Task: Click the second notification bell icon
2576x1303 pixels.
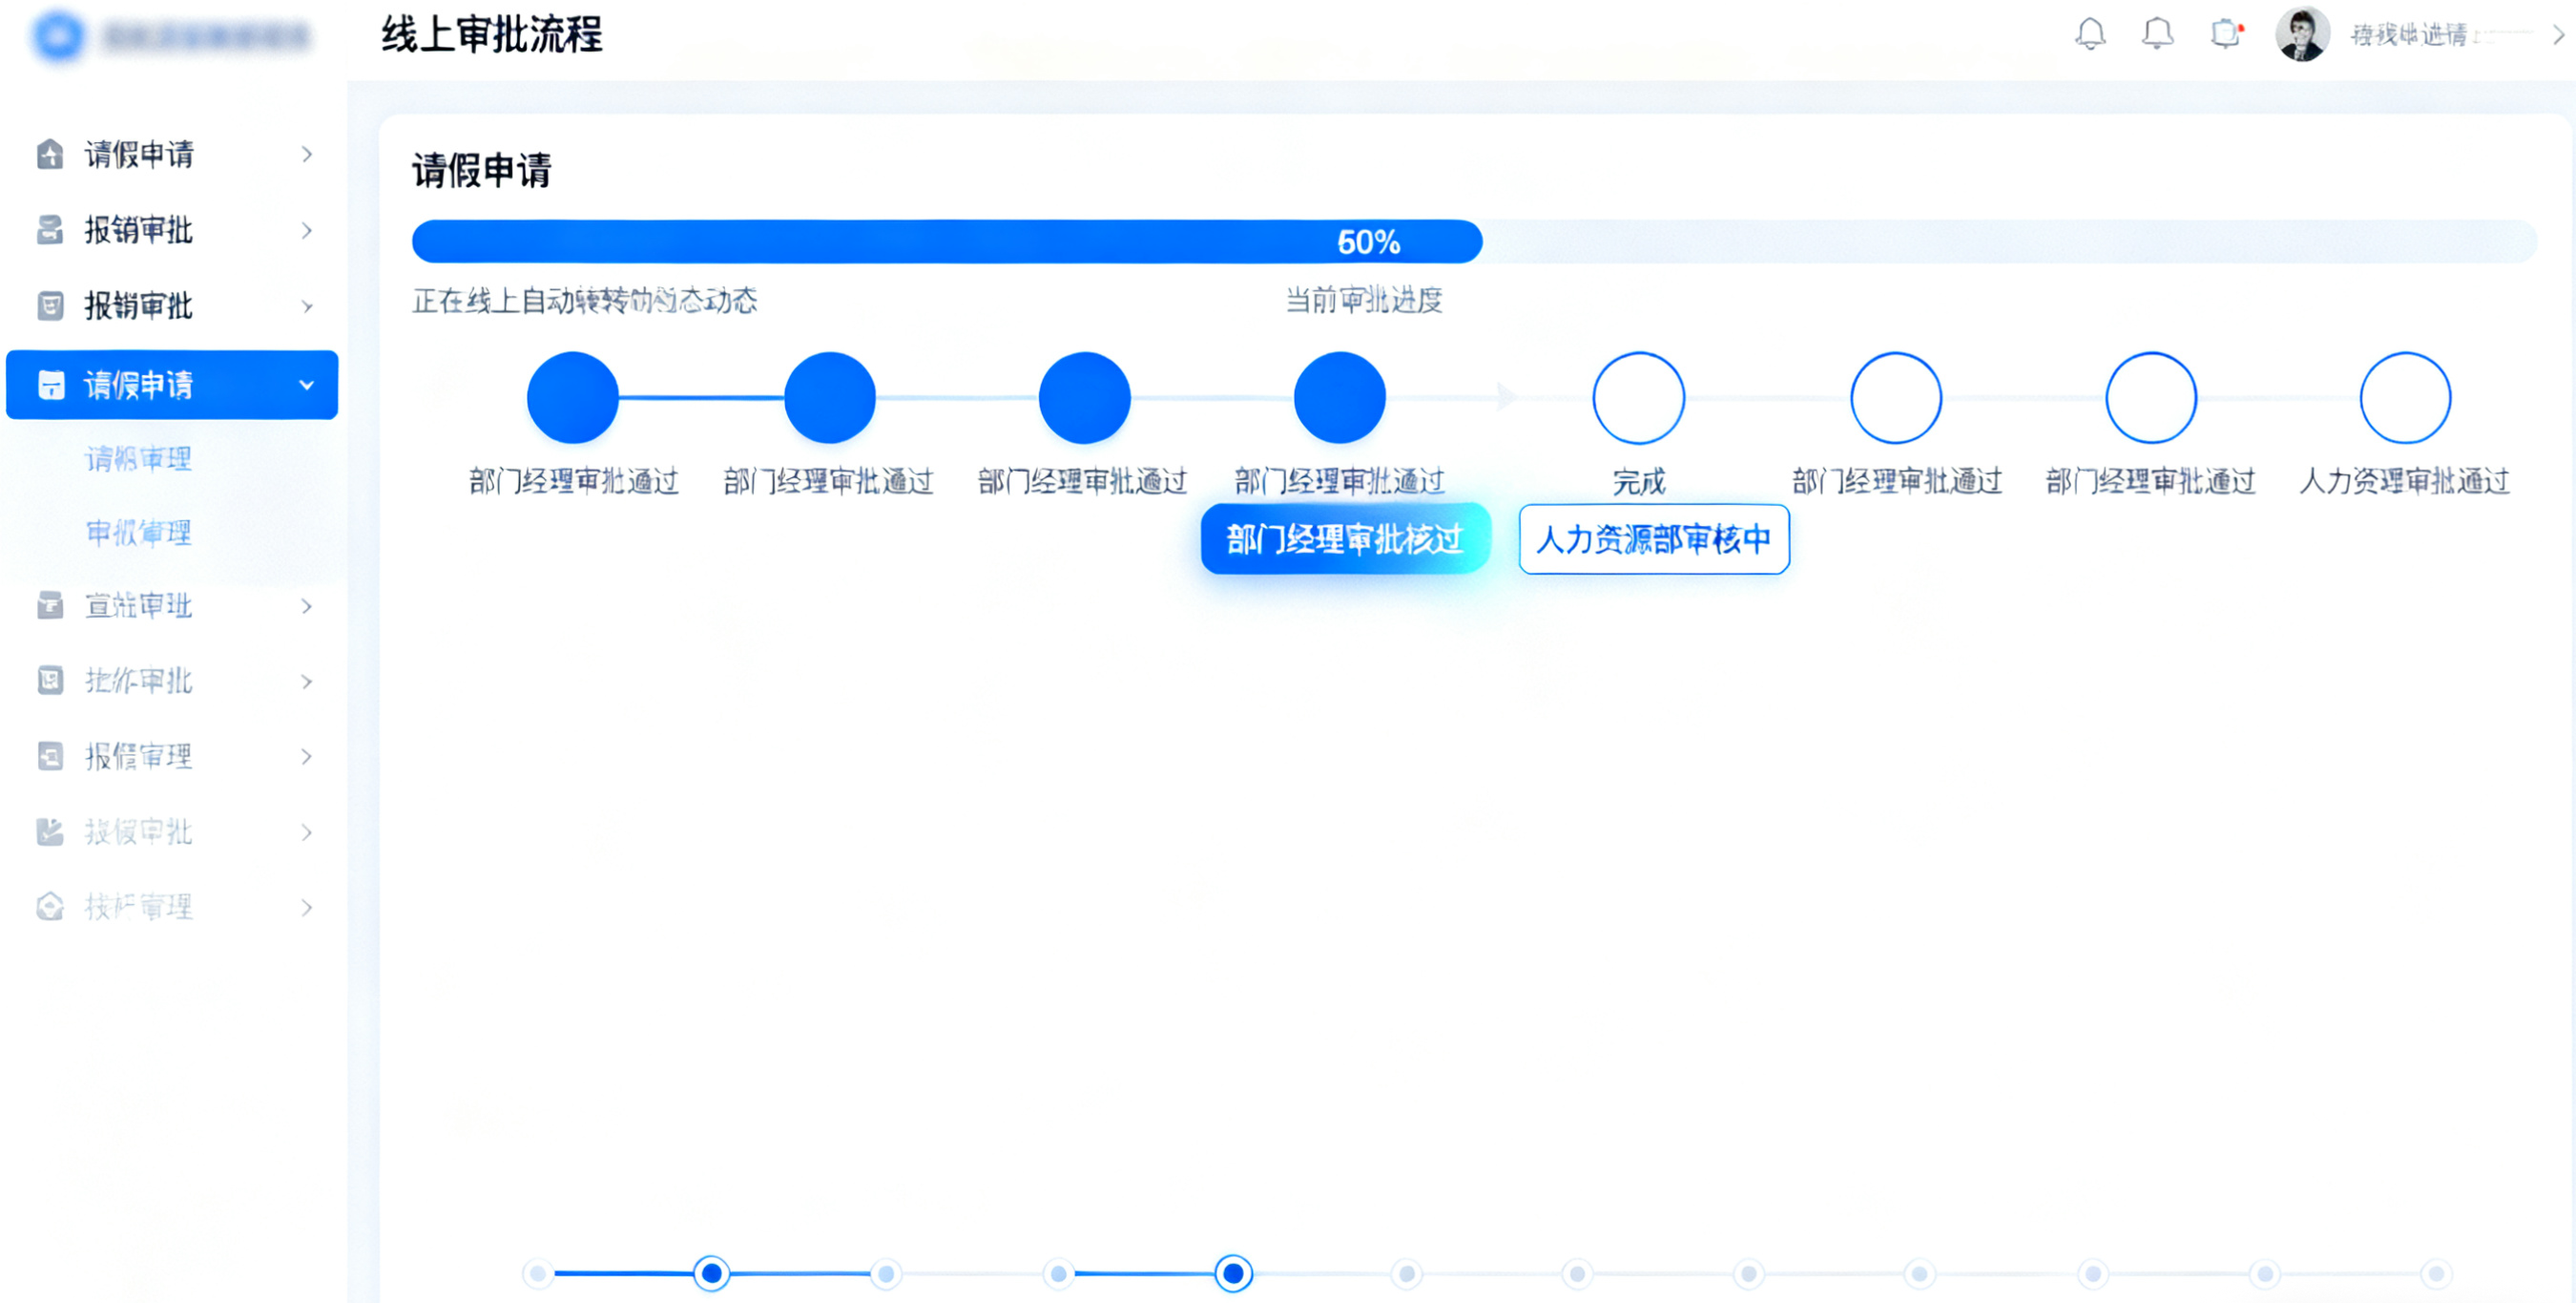Action: [x=2157, y=34]
